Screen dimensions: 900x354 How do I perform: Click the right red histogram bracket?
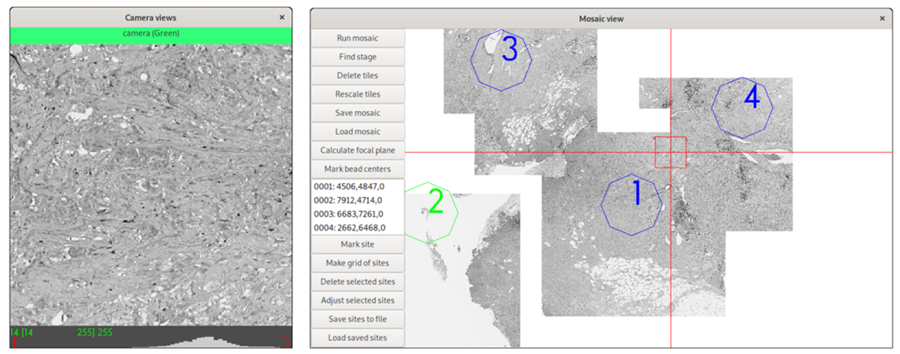284,342
